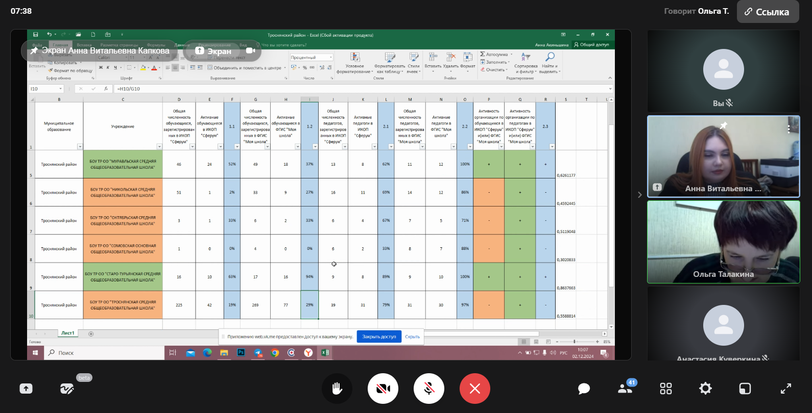Hide the sharing notification via Скрыть
Viewport: 812px width, 413px height.
point(412,337)
